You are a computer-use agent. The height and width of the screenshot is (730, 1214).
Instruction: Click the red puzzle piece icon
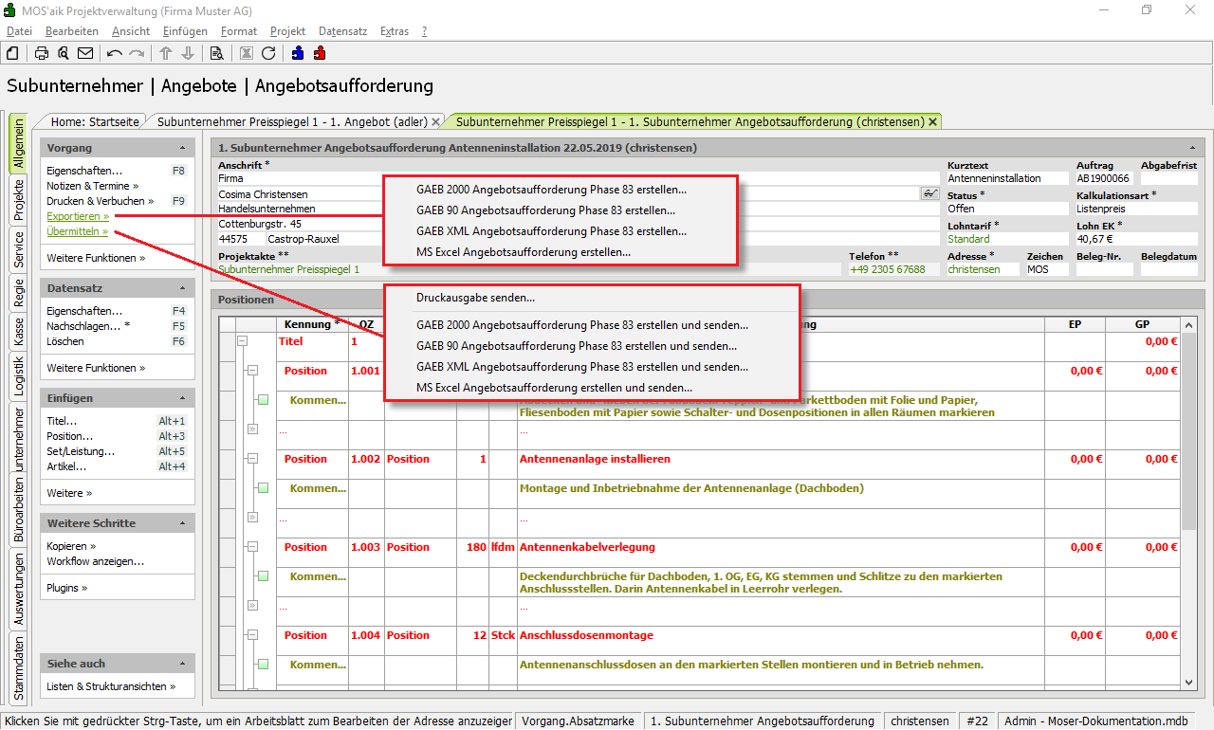320,53
